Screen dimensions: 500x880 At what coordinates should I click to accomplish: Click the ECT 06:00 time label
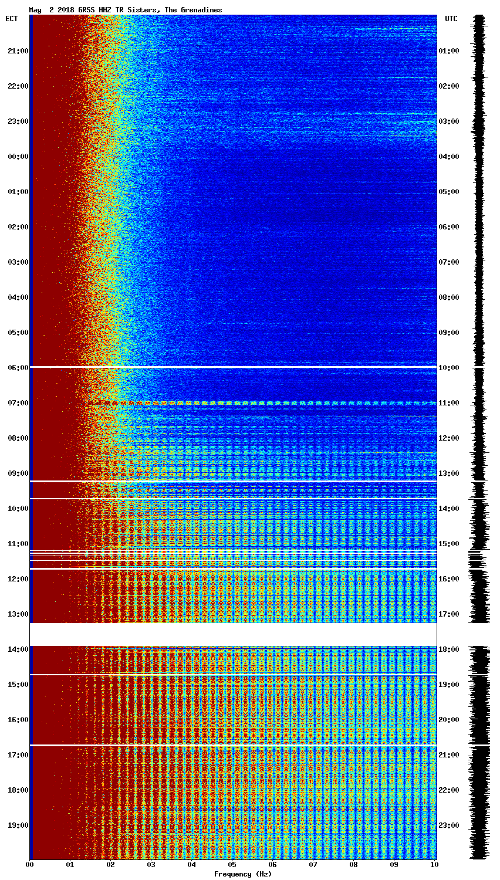pyautogui.click(x=18, y=368)
